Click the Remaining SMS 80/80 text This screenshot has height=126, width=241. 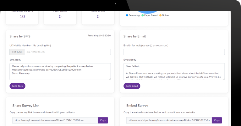click(99, 36)
